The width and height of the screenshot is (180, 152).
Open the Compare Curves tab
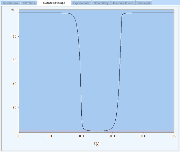[x=123, y=3]
